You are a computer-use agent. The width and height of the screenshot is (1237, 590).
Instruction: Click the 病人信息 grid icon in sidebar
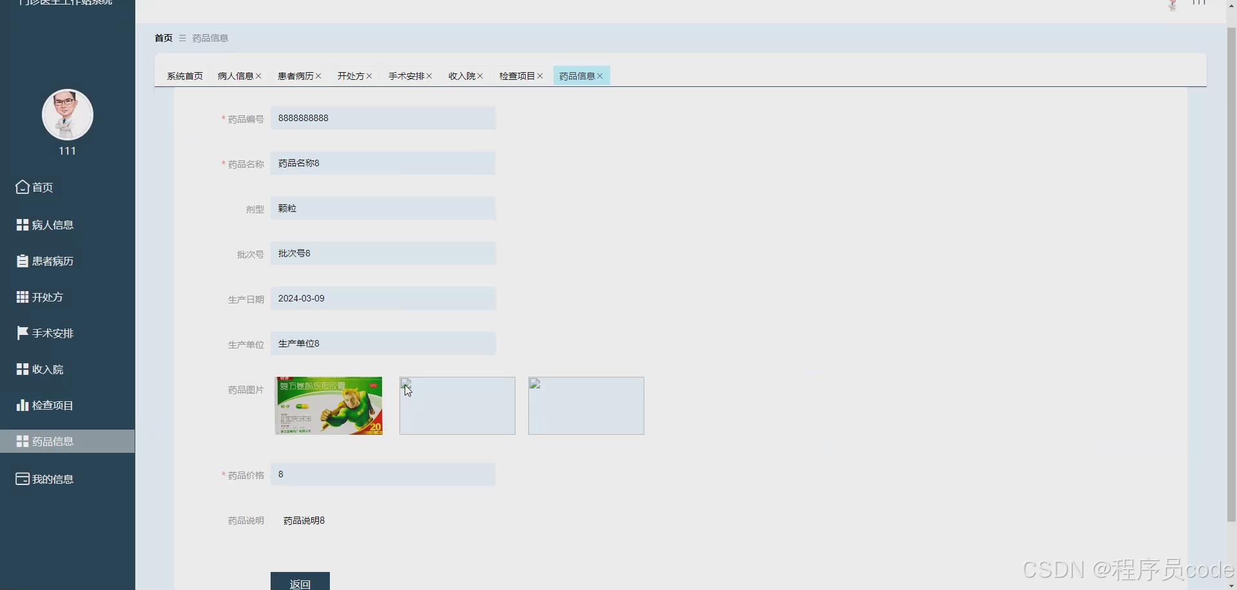pyautogui.click(x=23, y=225)
